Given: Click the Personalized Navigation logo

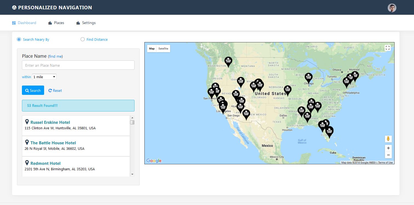Looking at the screenshot, I should click(52, 8).
